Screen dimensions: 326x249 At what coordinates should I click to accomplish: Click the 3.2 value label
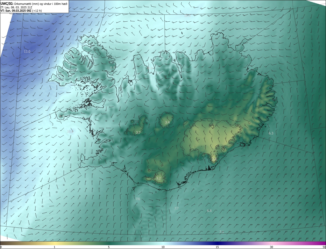(x=158, y=178)
